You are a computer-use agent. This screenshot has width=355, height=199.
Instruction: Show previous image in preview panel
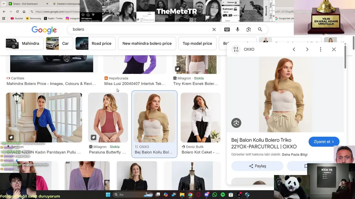pyautogui.click(x=294, y=49)
